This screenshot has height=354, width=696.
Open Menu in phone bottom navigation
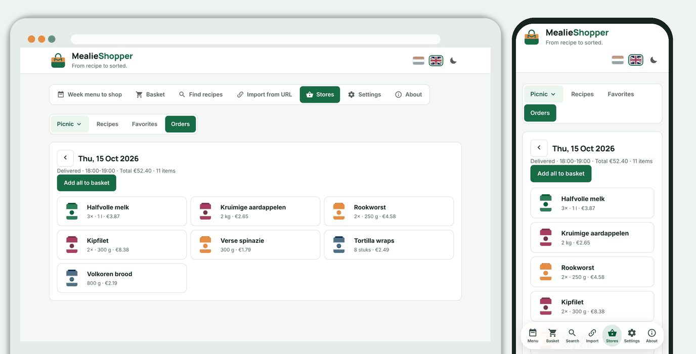533,336
